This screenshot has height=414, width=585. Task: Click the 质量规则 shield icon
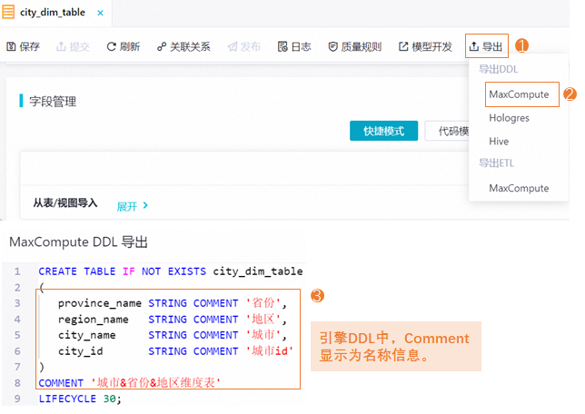coord(332,46)
